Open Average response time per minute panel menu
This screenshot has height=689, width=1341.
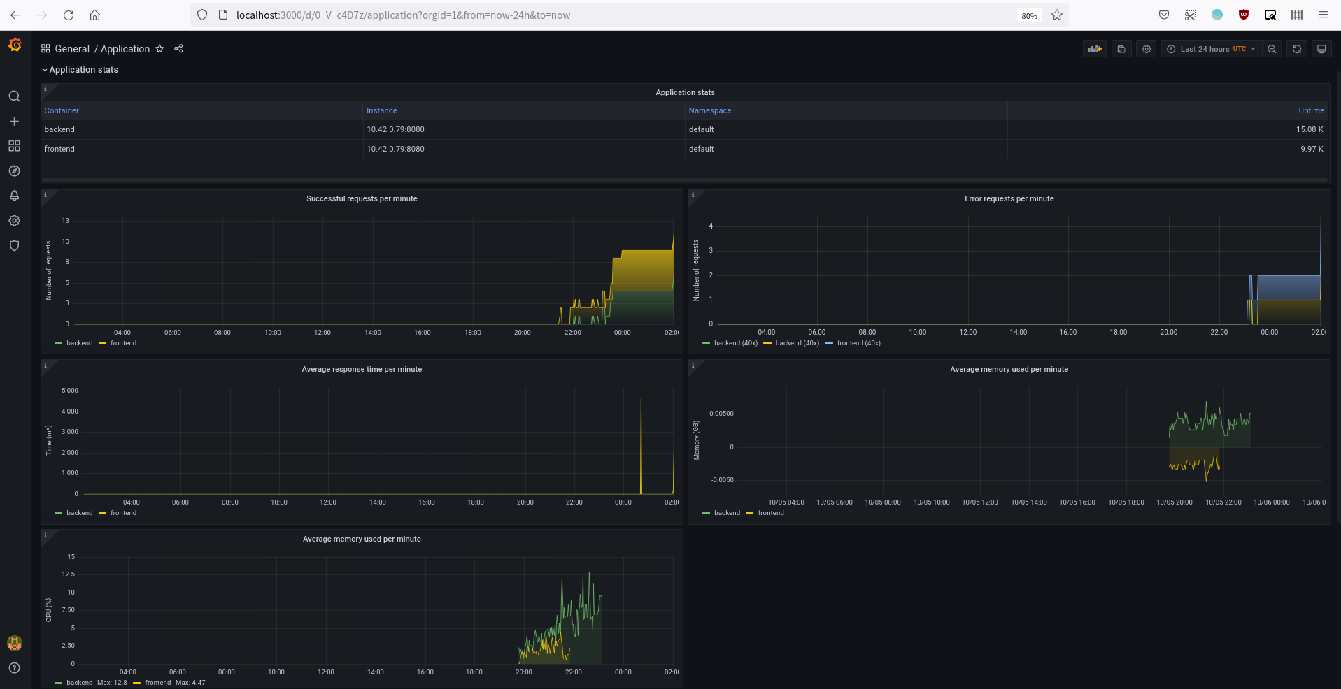click(x=362, y=370)
